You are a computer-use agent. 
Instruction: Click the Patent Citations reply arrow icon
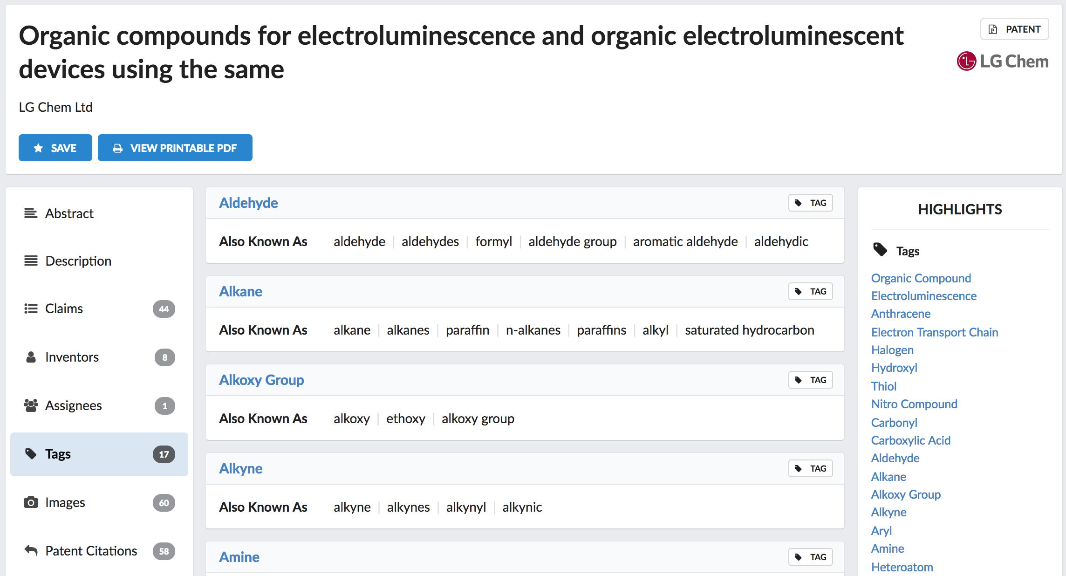(x=31, y=551)
